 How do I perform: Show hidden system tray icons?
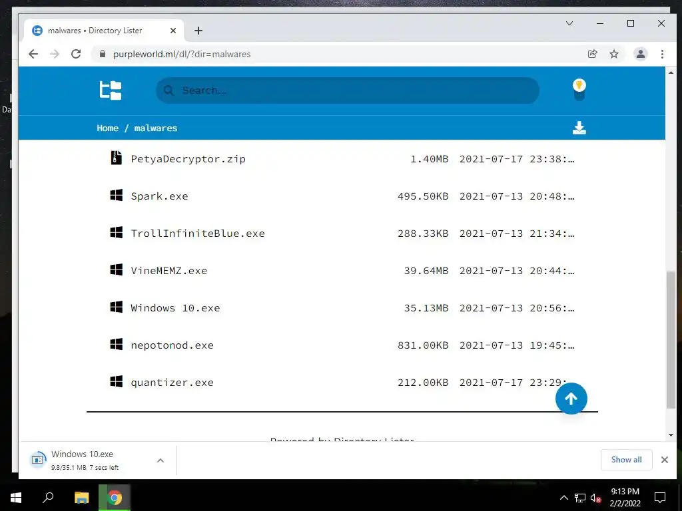click(x=563, y=498)
